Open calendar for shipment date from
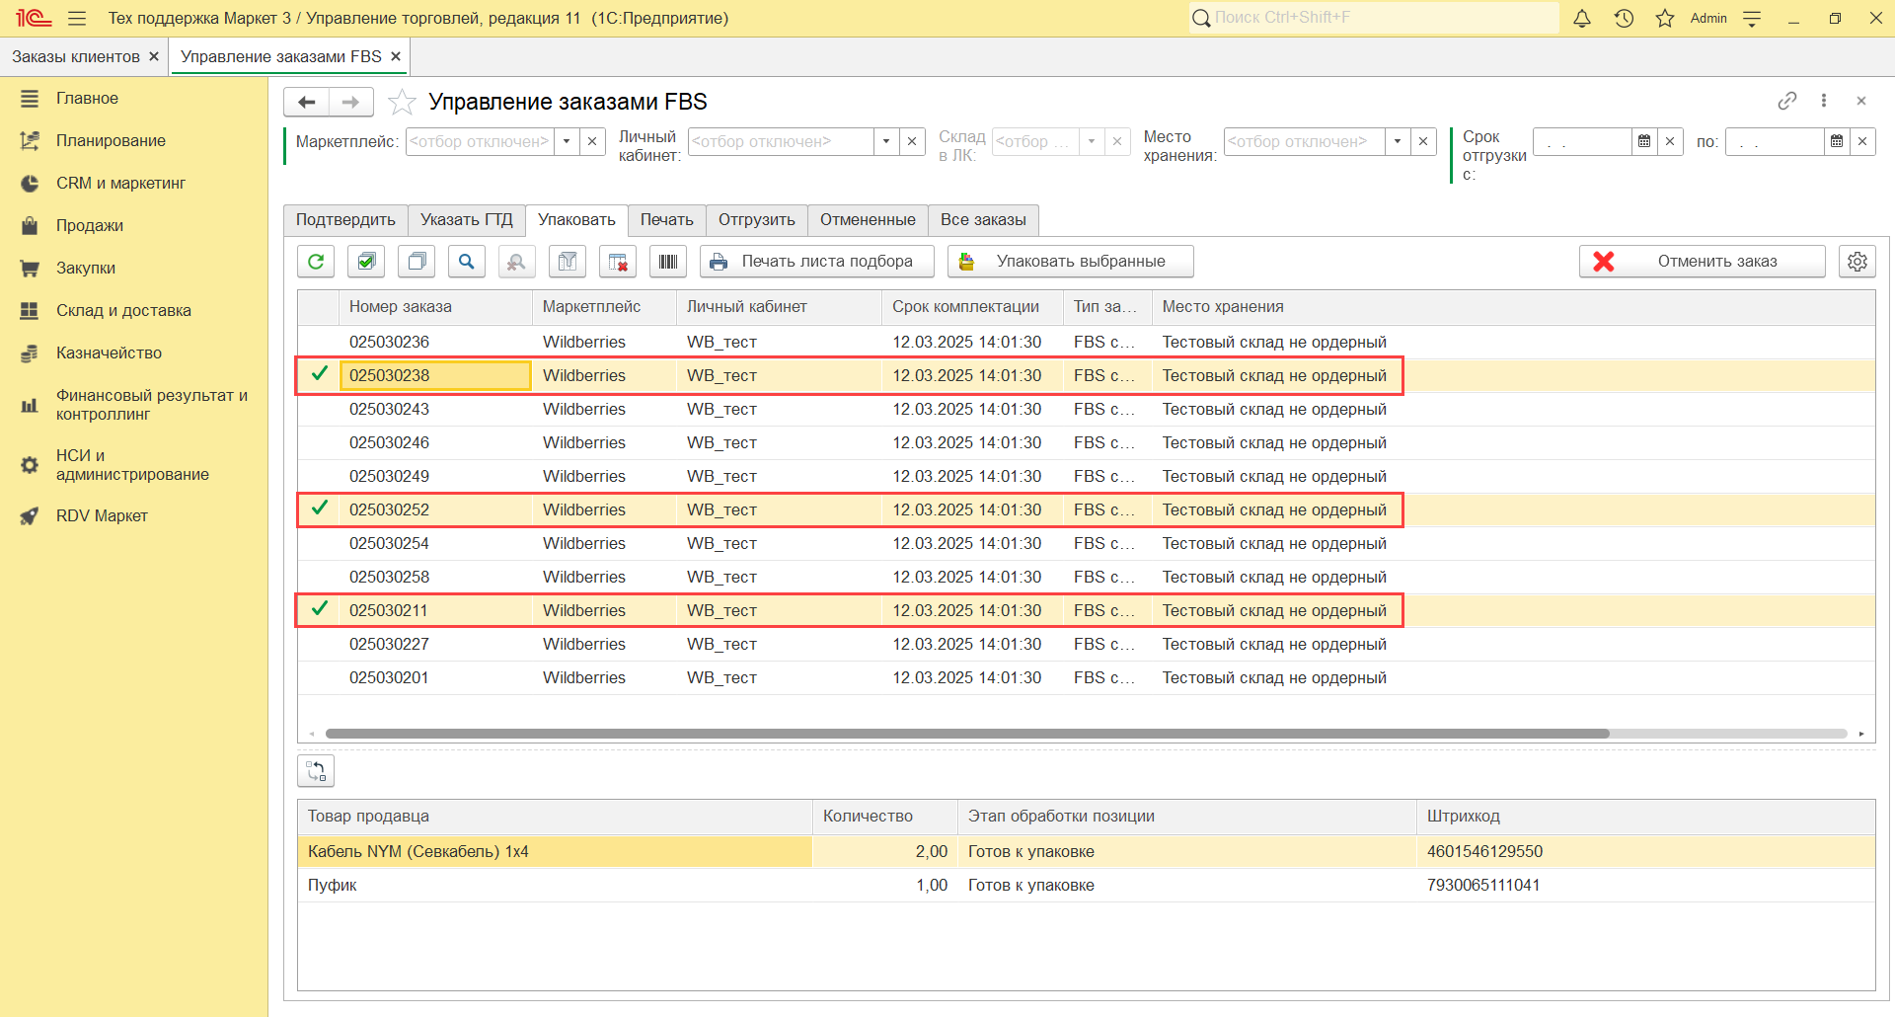This screenshot has width=1895, height=1017. [1644, 141]
